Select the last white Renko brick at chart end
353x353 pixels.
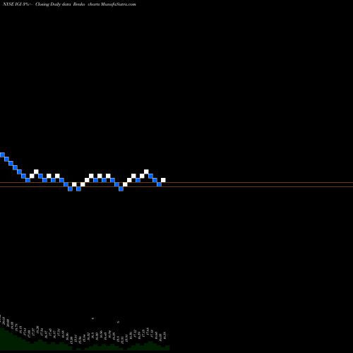point(163,180)
